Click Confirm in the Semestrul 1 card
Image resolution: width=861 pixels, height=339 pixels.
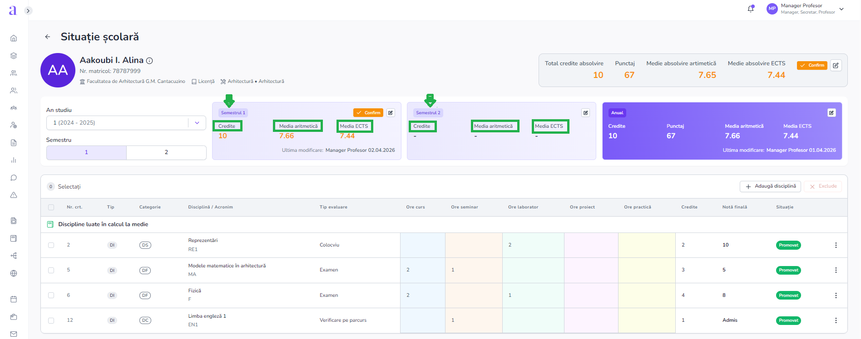(368, 113)
